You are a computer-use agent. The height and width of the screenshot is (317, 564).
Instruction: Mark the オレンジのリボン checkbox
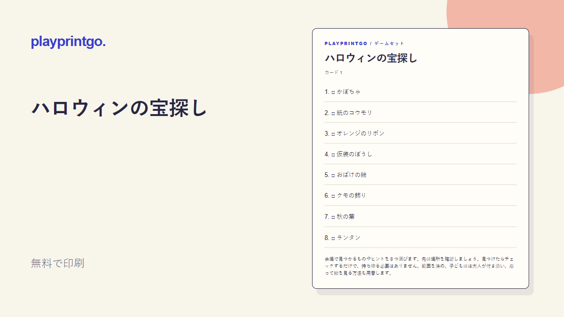click(x=333, y=134)
